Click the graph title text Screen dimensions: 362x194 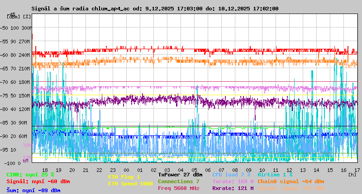click(x=155, y=9)
